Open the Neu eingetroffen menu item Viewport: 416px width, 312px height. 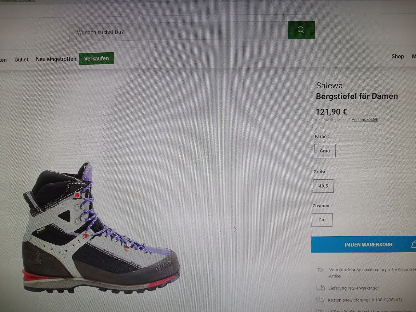pos(56,59)
